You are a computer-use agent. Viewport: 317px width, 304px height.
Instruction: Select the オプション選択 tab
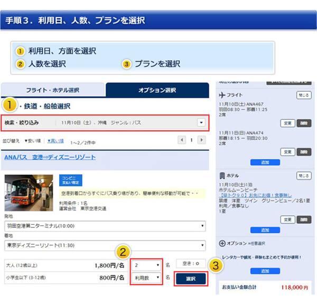click(157, 90)
